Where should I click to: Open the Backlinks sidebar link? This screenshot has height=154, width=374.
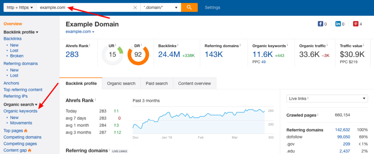coord(12,38)
